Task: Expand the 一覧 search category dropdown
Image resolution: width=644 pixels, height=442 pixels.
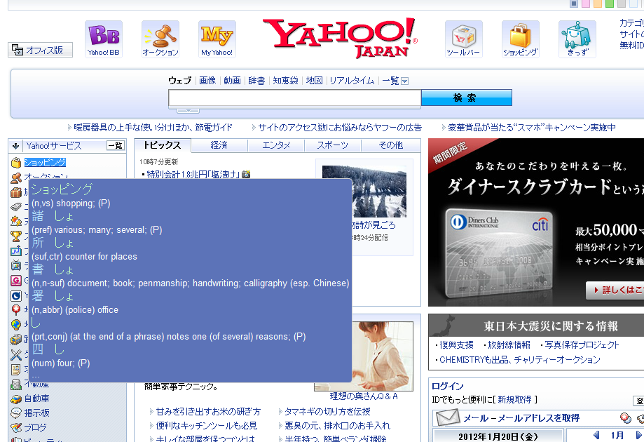Action: [404, 81]
